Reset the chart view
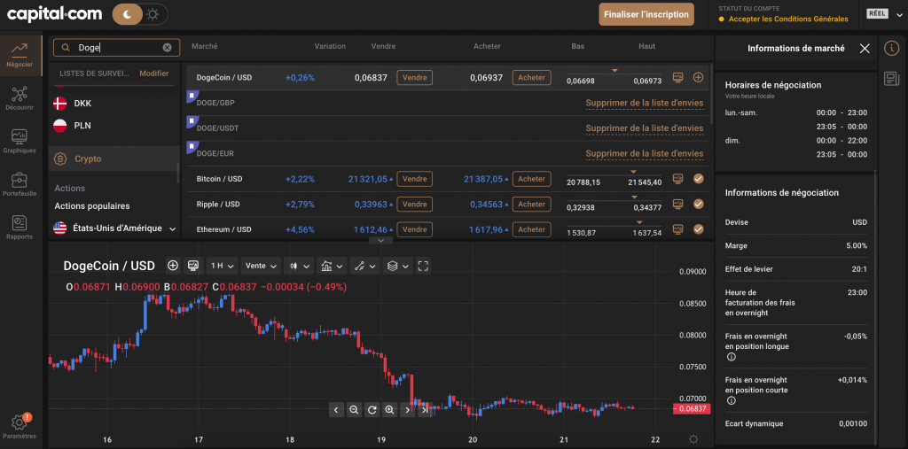Image resolution: width=908 pixels, height=449 pixels. pyautogui.click(x=372, y=410)
